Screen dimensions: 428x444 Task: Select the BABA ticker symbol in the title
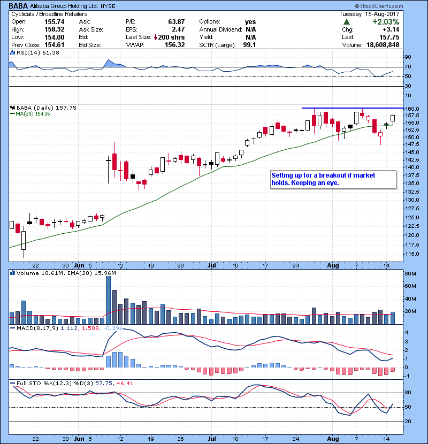[18, 6]
